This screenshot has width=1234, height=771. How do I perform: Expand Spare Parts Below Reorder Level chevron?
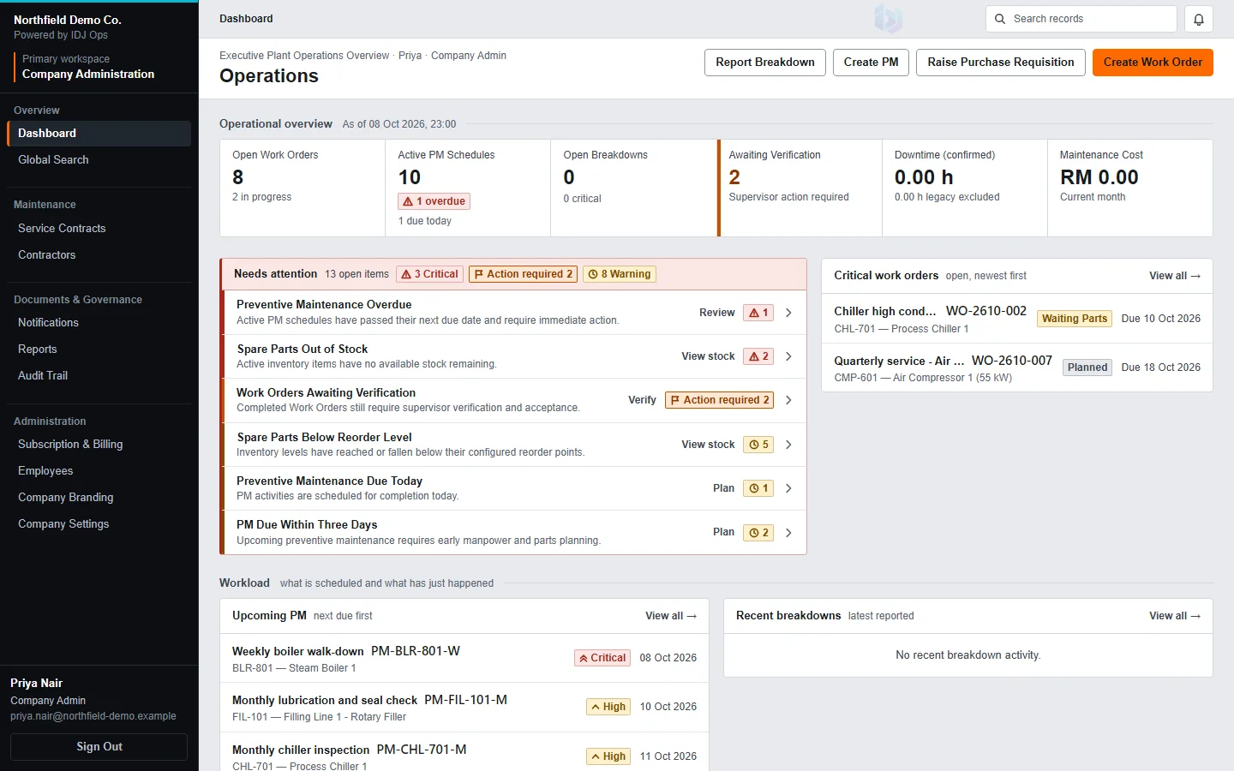(x=788, y=445)
